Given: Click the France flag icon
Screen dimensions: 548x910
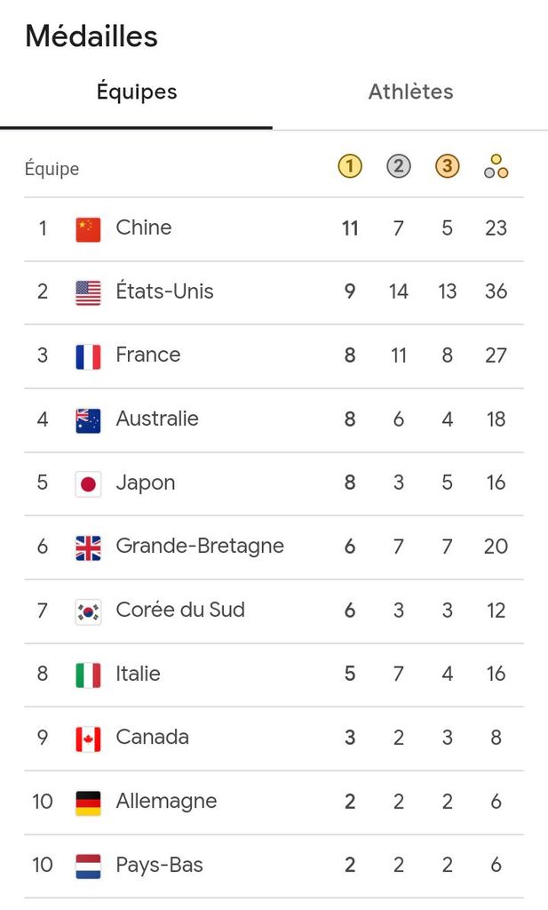Looking at the screenshot, I should (x=88, y=356).
